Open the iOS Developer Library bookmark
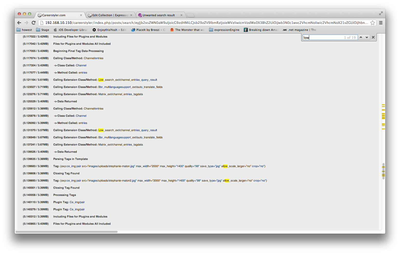 click(71, 30)
